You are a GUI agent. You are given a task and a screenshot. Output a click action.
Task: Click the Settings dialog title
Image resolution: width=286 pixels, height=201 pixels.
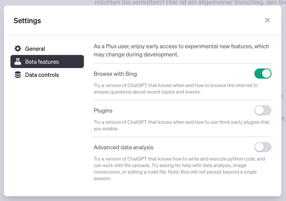click(27, 21)
